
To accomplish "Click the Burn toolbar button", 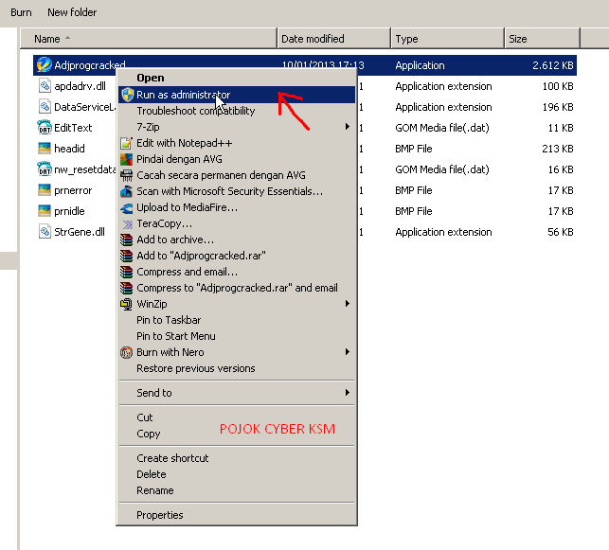I will (x=21, y=12).
